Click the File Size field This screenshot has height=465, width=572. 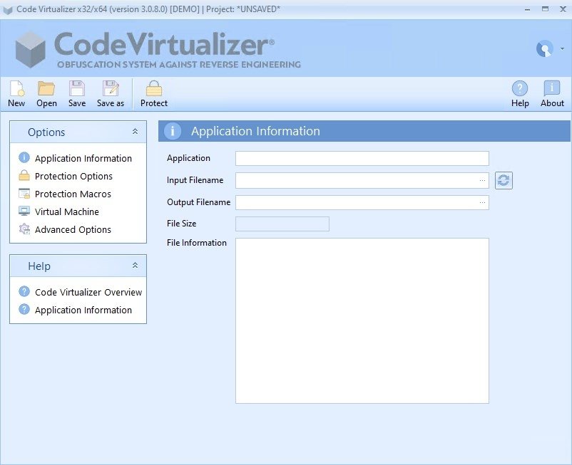[x=282, y=224]
